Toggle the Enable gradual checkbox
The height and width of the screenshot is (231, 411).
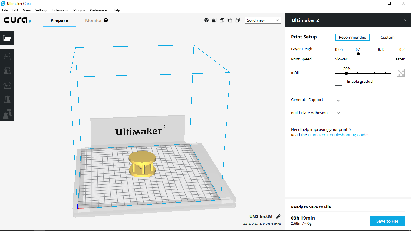[x=339, y=82]
